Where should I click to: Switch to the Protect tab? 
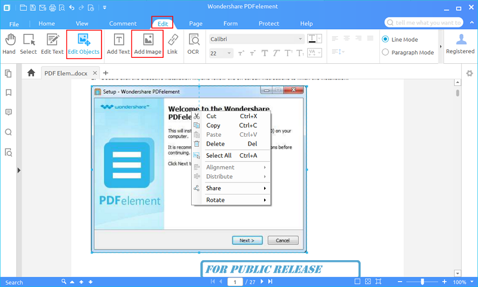pos(269,23)
